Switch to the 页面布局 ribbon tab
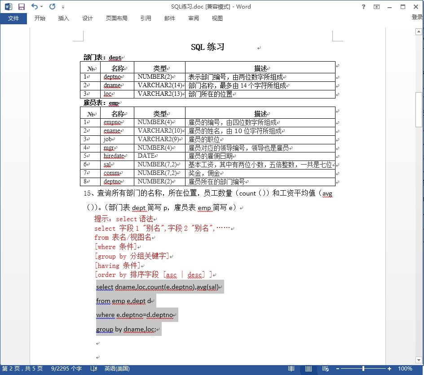Screen dimensions: 424x375 point(116,18)
